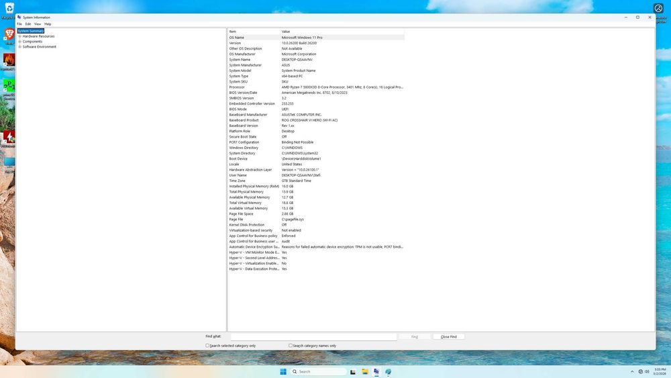671x378 pixels.
Task: Show hidden system tray icons
Action: pyautogui.click(x=632, y=371)
